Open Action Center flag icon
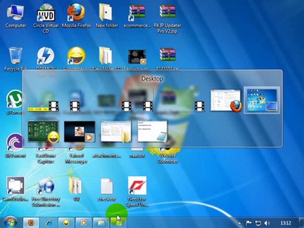This screenshot has width=304, height=228. click(x=249, y=223)
